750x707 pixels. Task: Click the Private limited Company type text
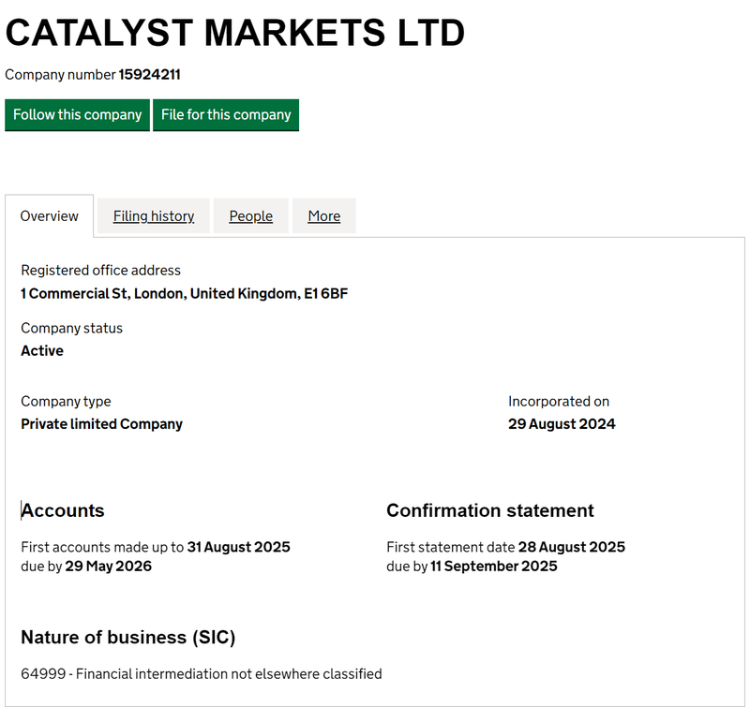tap(101, 423)
